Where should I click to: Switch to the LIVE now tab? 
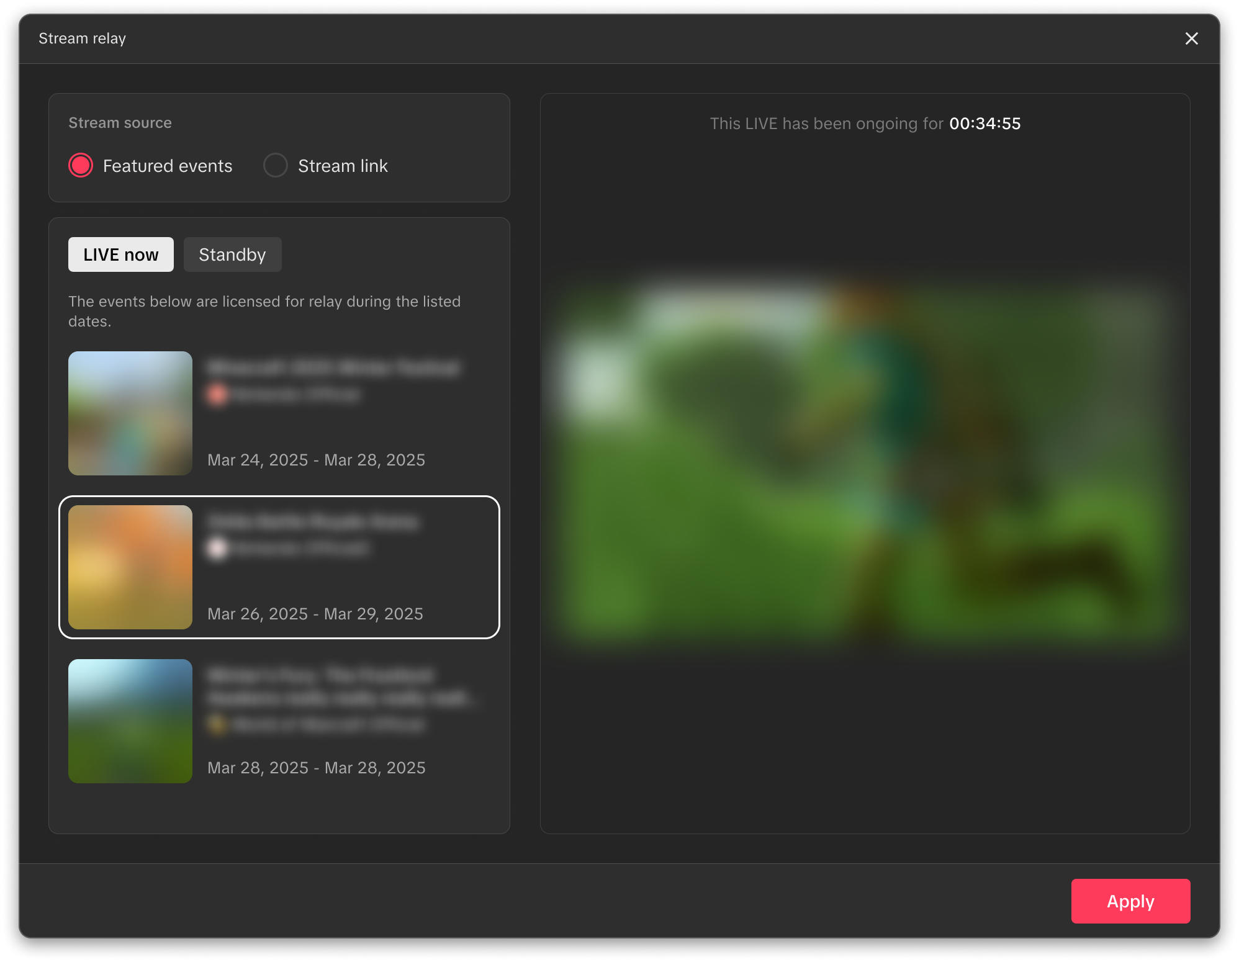point(120,254)
